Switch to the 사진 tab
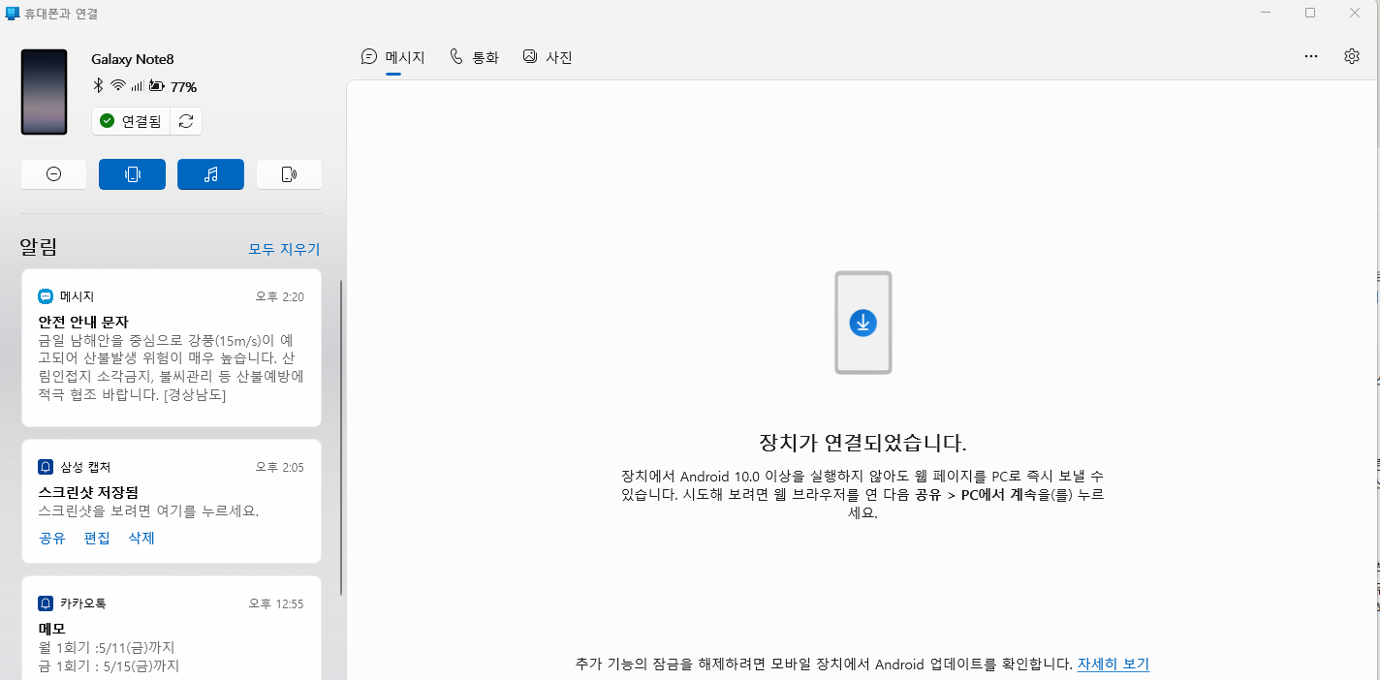Image resolution: width=1380 pixels, height=680 pixels. click(548, 57)
